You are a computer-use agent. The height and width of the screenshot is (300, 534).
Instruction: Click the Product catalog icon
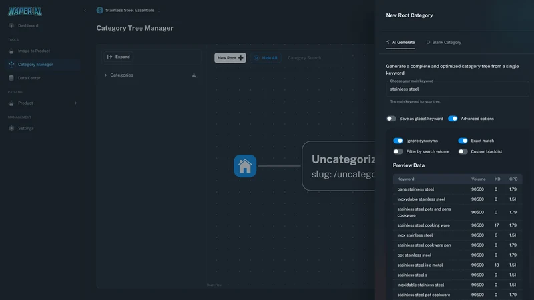11,103
